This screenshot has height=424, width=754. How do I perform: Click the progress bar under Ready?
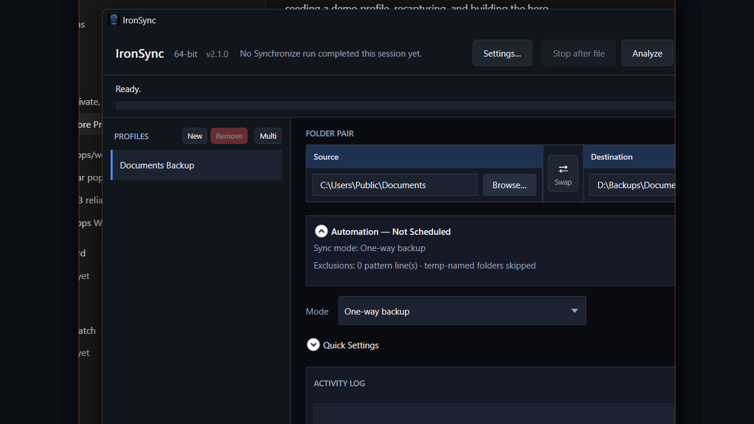(x=395, y=105)
